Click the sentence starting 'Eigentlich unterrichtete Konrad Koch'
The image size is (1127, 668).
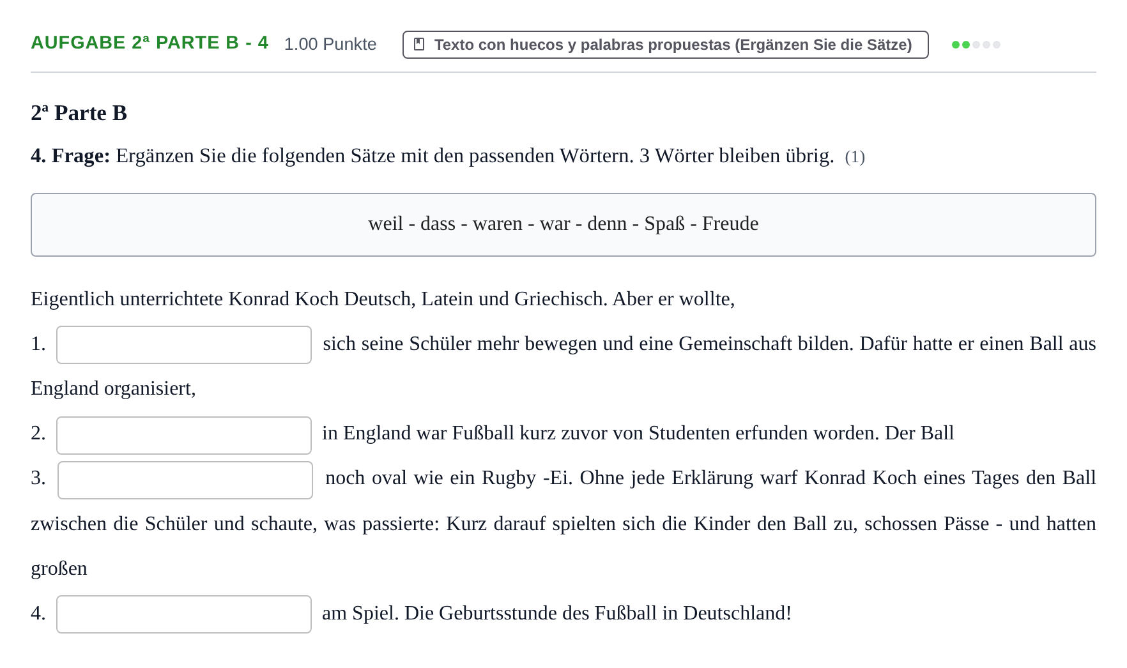click(383, 299)
